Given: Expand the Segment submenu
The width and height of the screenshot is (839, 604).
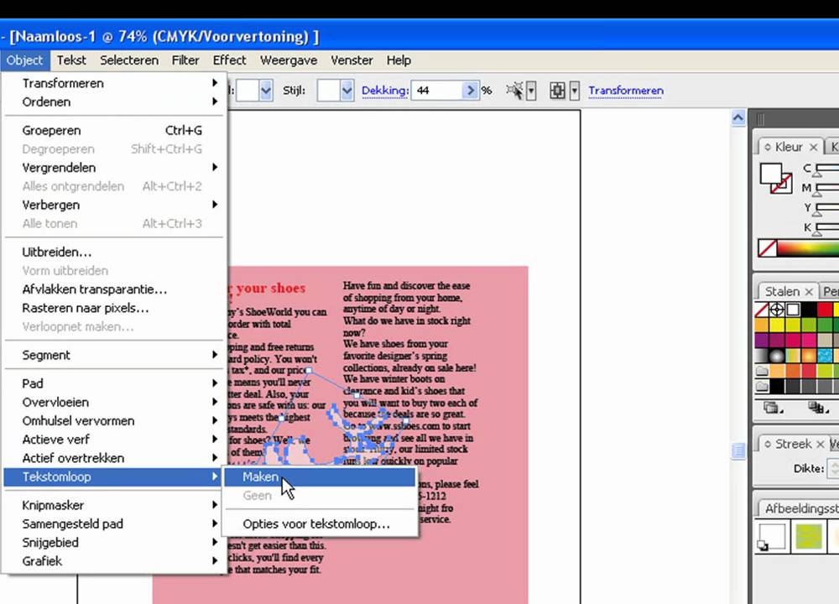Looking at the screenshot, I should pyautogui.click(x=113, y=355).
